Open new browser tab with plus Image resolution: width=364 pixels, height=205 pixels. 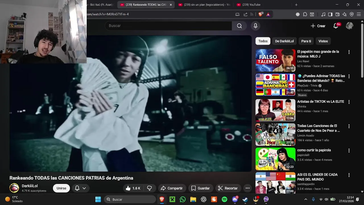click(296, 5)
